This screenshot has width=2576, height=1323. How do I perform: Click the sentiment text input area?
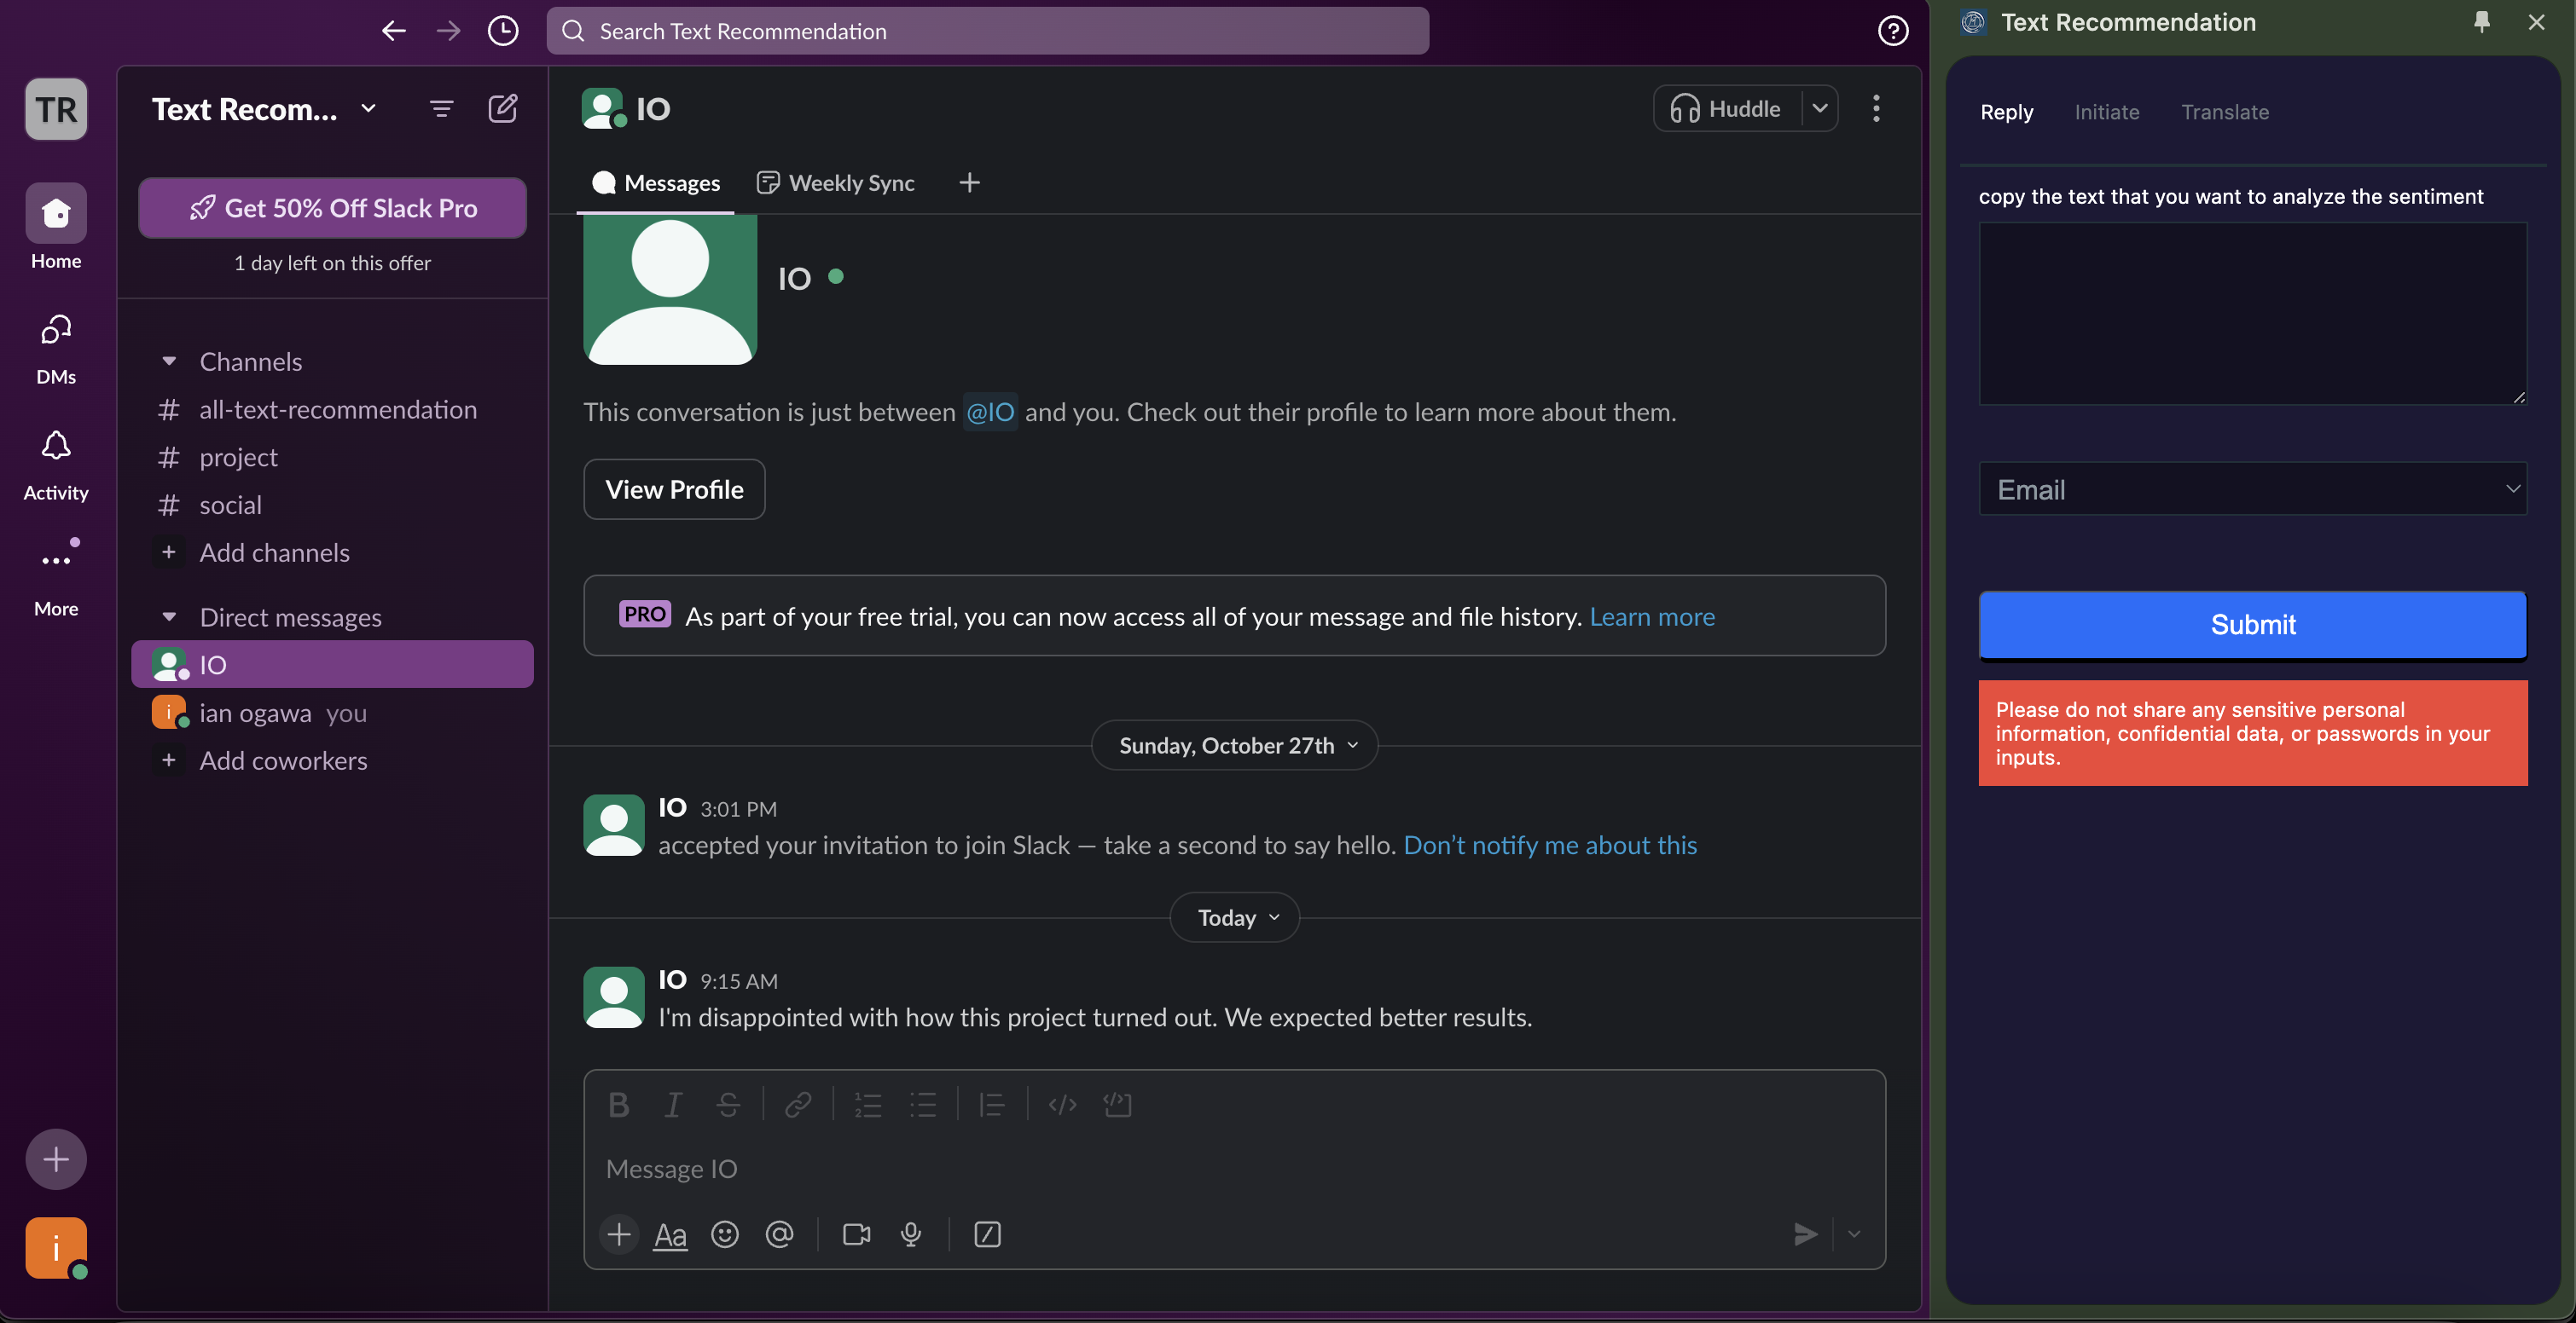2252,313
